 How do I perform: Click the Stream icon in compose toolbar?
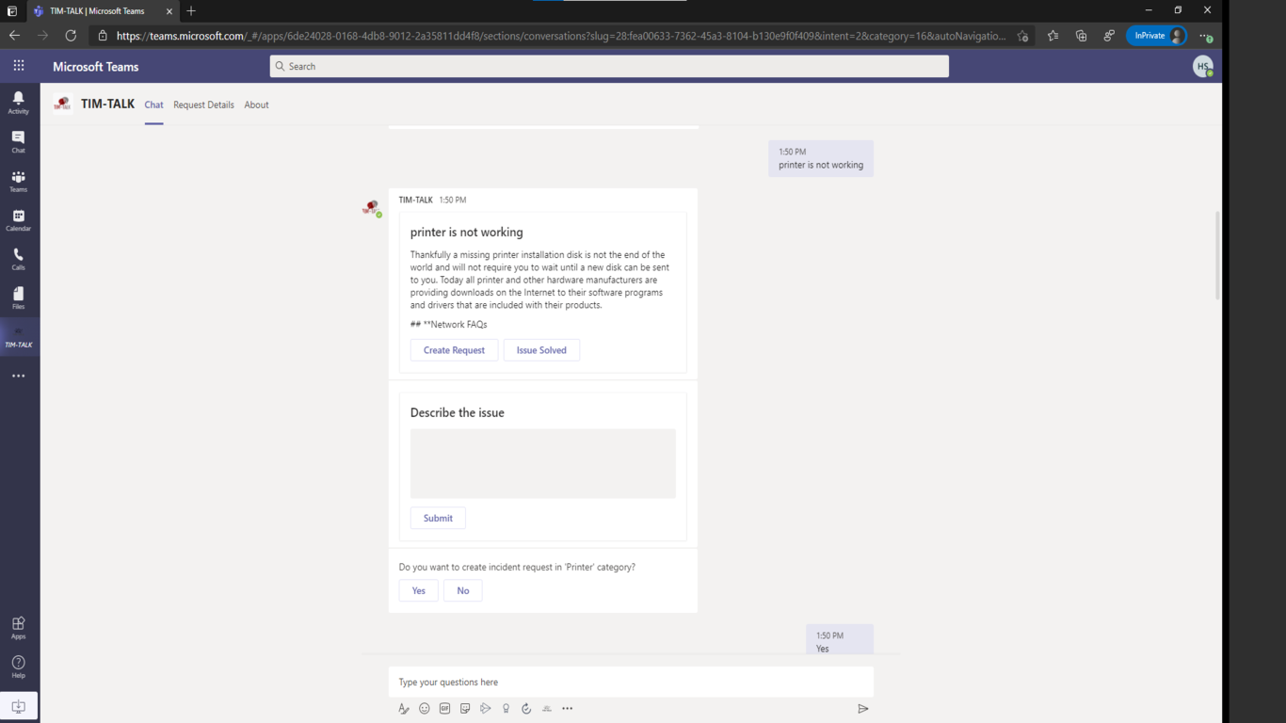click(486, 709)
